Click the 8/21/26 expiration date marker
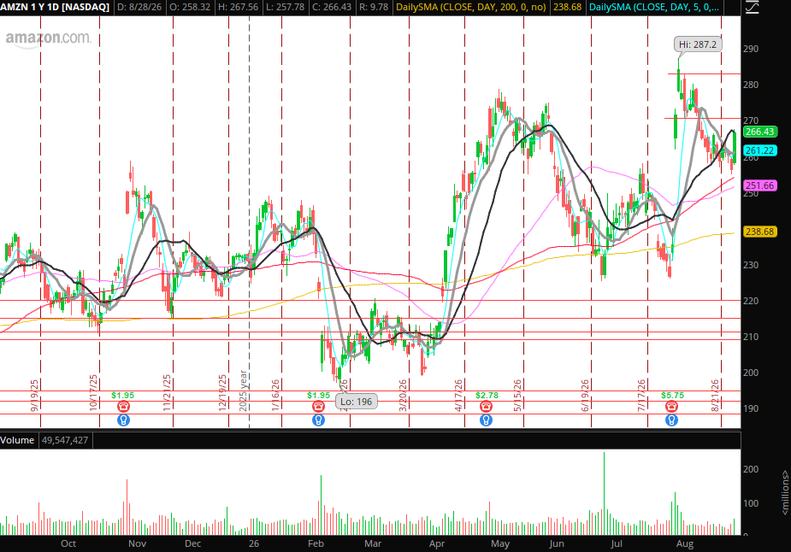Viewport: 791px width, 552px height. 716,396
